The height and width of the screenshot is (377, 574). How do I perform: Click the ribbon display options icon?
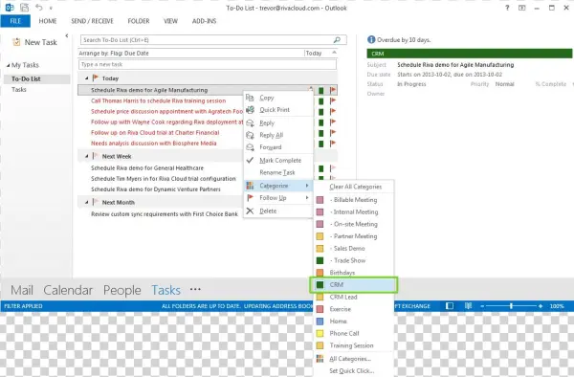(x=521, y=8)
